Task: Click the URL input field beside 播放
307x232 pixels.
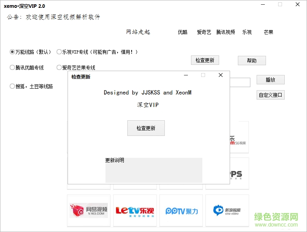Action: [x=240, y=82]
